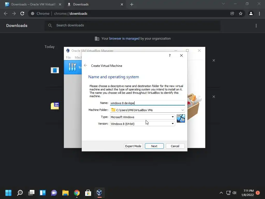Open Chrome's tab search chevron
265x199 pixels.
coord(223,4)
